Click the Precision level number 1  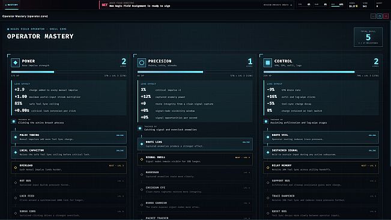click(x=250, y=61)
